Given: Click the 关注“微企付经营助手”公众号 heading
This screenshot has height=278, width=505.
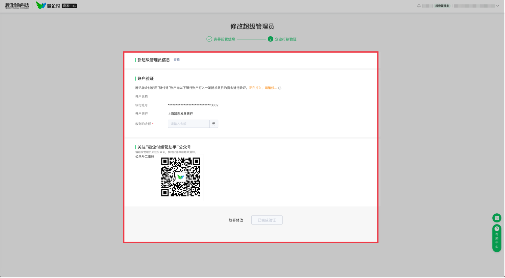Looking at the screenshot, I should pos(164,147).
